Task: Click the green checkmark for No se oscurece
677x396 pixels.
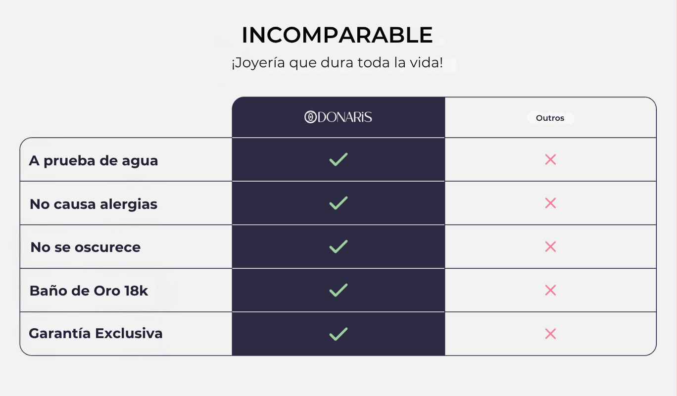Action: (338, 247)
